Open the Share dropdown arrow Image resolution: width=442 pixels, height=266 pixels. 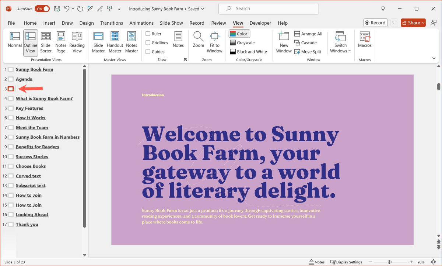pyautogui.click(x=423, y=23)
